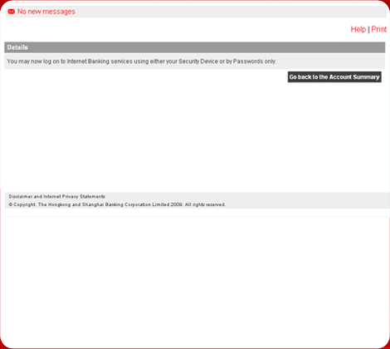Screen dimensions: 390x349
Task: Click the Copyright notice text in footer
Action: (x=117, y=204)
